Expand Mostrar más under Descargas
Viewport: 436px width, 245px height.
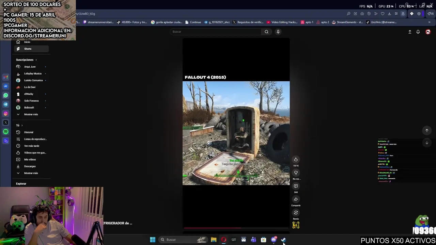pyautogui.click(x=31, y=173)
